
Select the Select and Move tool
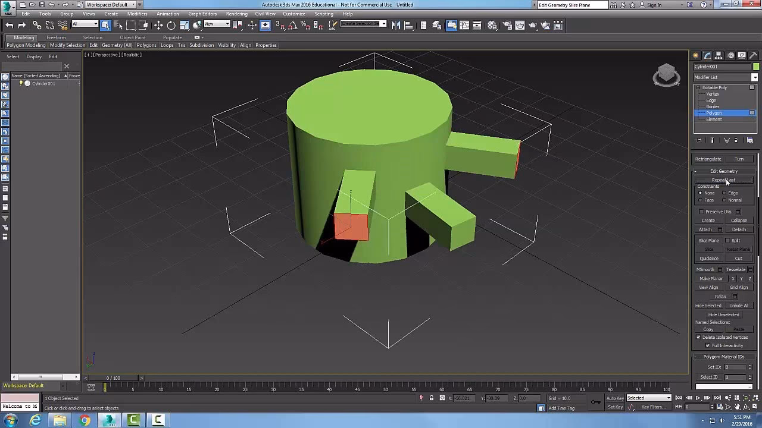coord(158,25)
